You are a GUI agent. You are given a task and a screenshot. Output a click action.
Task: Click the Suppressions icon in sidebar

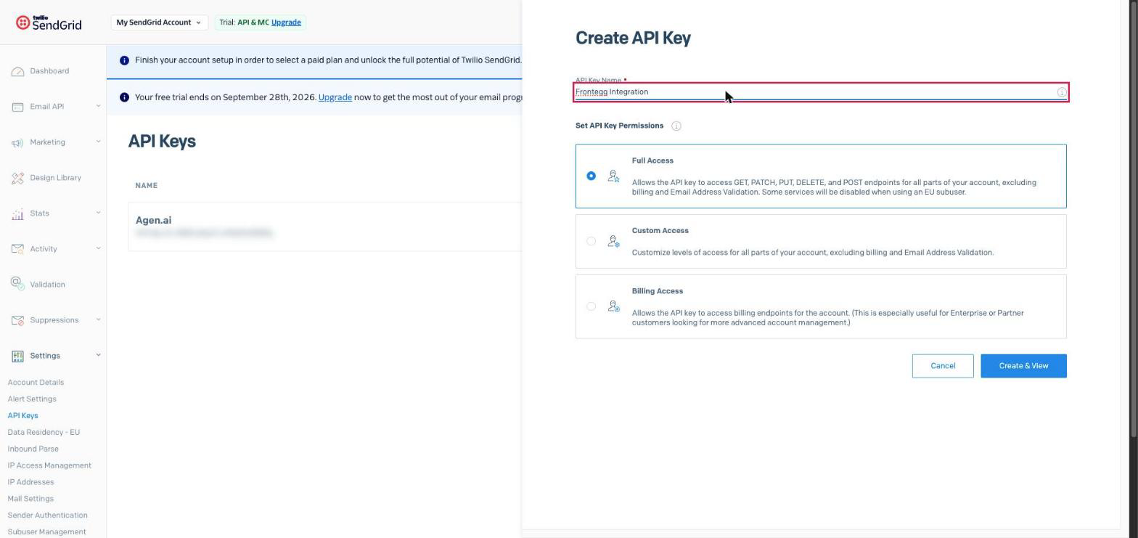[17, 320]
